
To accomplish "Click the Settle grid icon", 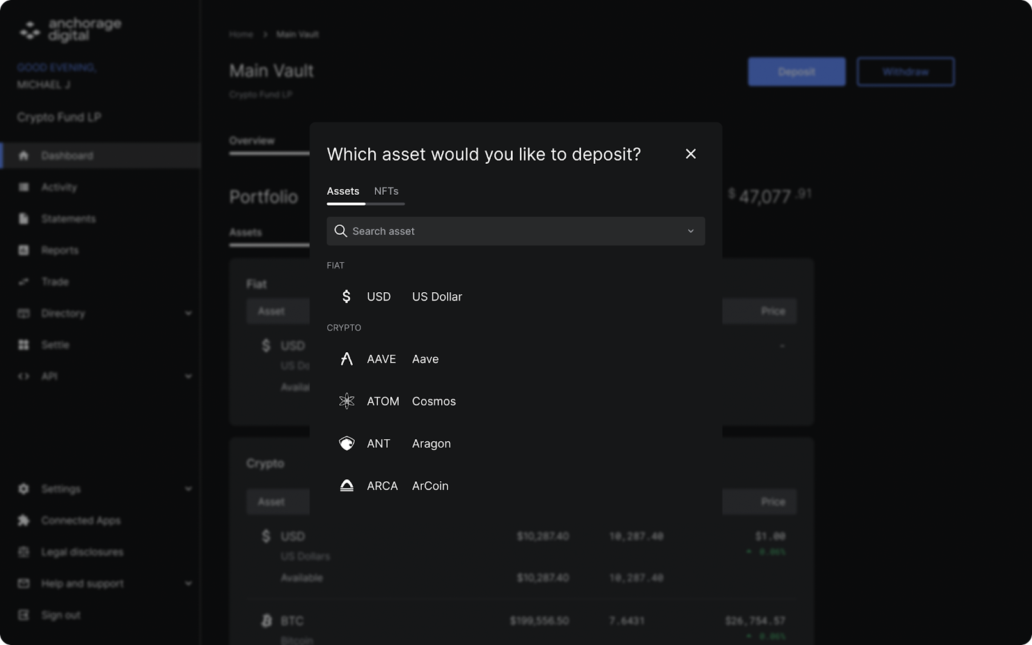I will (24, 345).
